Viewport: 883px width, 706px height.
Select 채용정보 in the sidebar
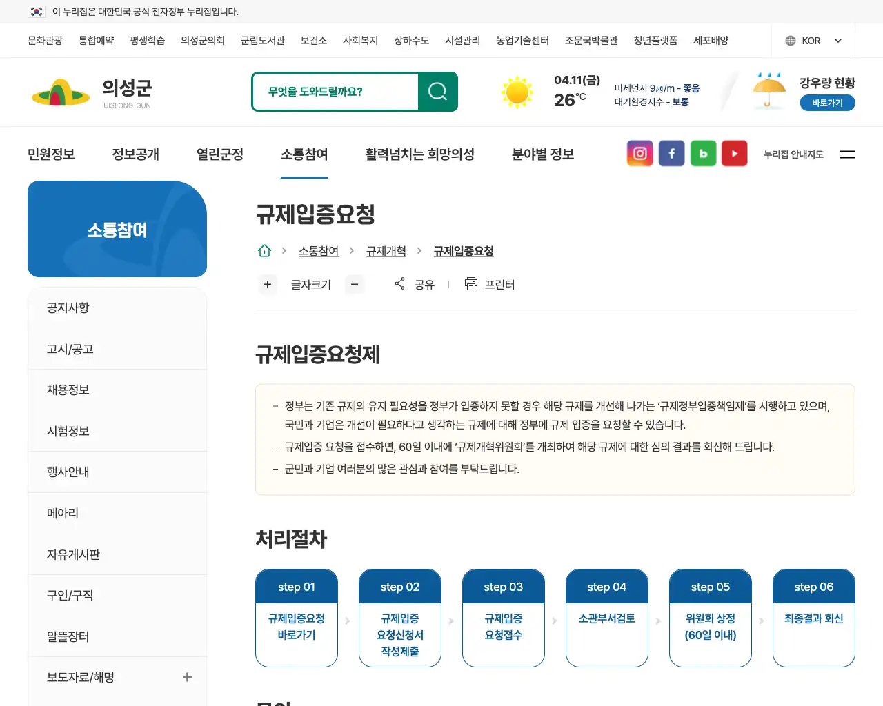pyautogui.click(x=68, y=390)
